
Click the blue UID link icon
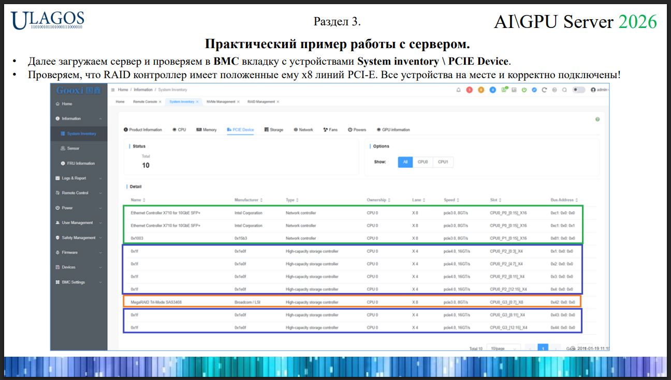pyautogui.click(x=534, y=90)
